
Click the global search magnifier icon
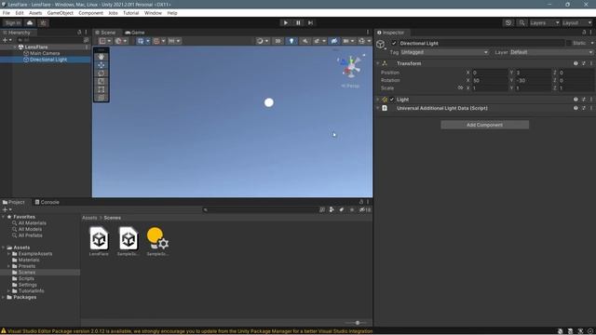coord(521,22)
